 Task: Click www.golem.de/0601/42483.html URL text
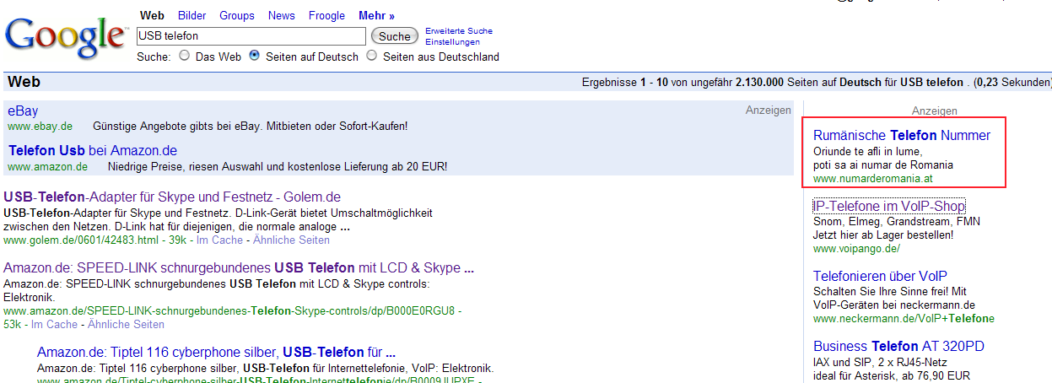[80, 240]
